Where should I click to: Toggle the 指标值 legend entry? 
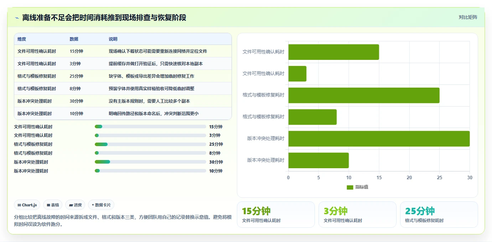(357, 187)
